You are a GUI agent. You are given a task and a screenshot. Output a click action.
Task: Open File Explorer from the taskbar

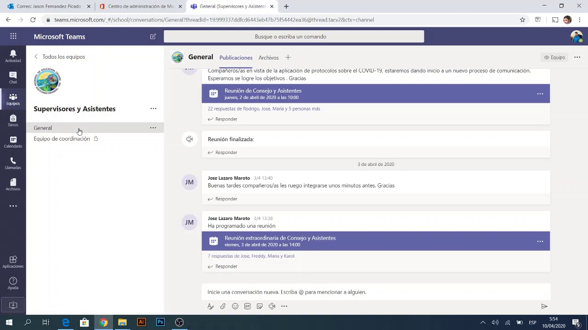pos(122,322)
